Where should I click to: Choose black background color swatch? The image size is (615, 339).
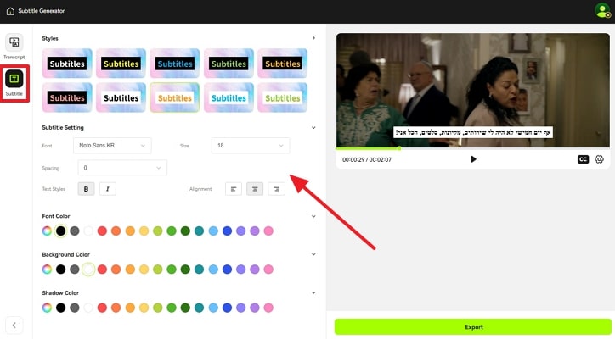61,270
